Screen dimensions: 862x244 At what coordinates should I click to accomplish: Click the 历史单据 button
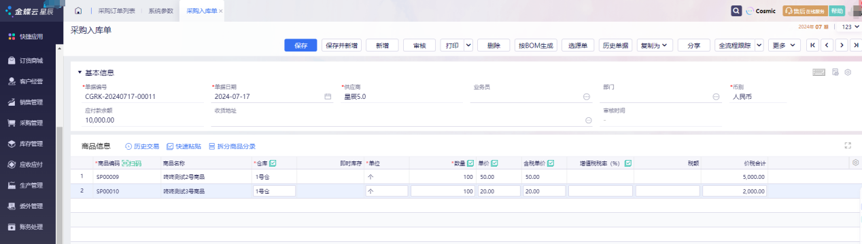(616, 45)
